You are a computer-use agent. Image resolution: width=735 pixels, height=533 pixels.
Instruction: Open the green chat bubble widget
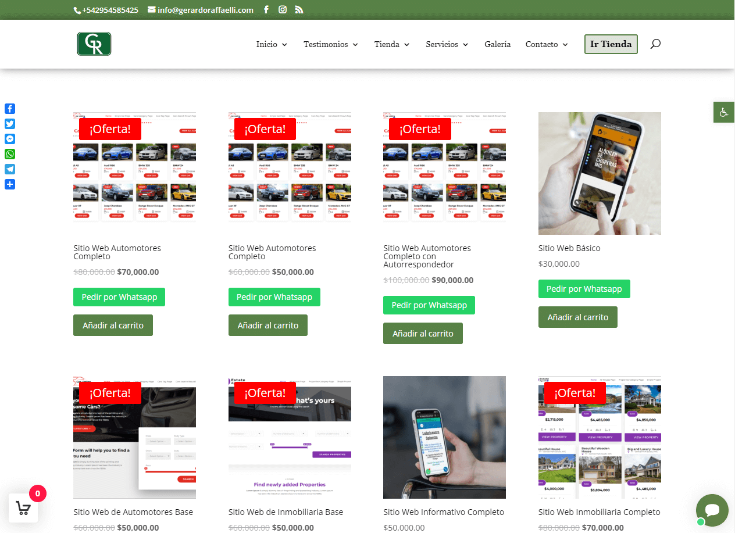click(712, 510)
